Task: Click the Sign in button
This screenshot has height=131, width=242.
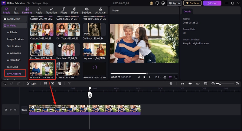Action: pos(174,3)
